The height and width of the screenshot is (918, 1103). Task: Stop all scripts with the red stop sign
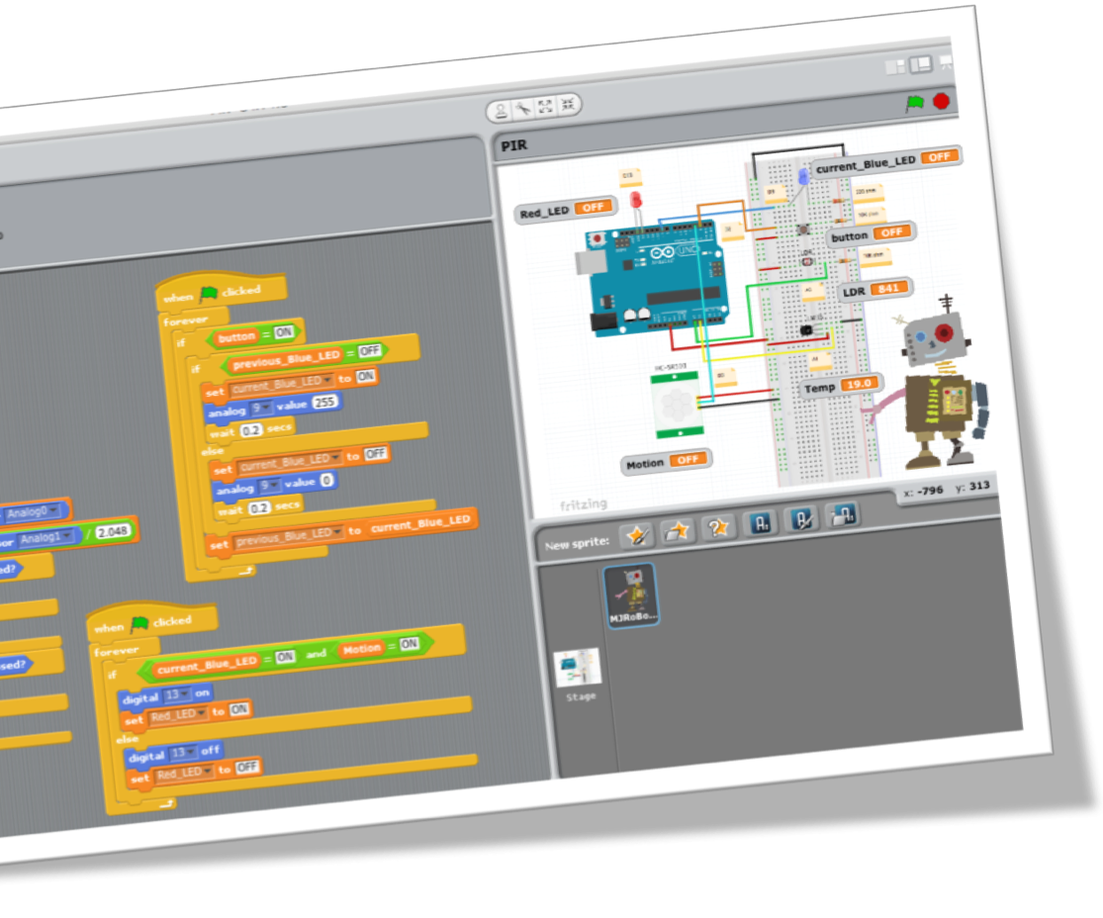click(x=939, y=101)
